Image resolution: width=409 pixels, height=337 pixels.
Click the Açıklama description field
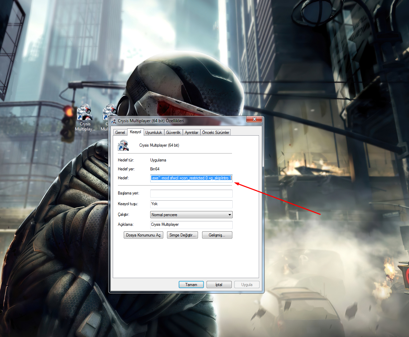tap(191, 225)
